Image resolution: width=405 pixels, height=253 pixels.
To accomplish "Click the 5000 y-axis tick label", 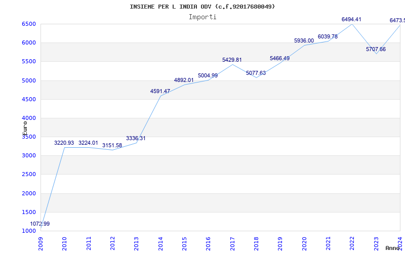I will 29,80.
